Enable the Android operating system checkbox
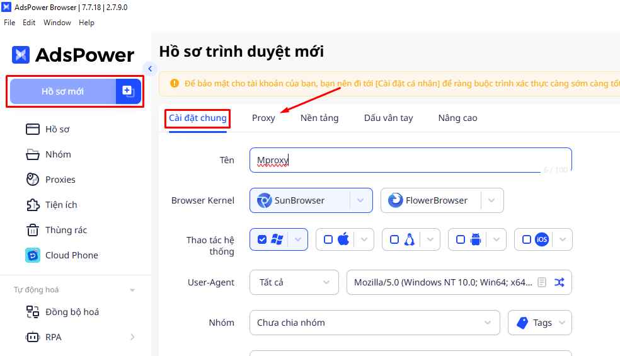The image size is (620, 356). 461,239
